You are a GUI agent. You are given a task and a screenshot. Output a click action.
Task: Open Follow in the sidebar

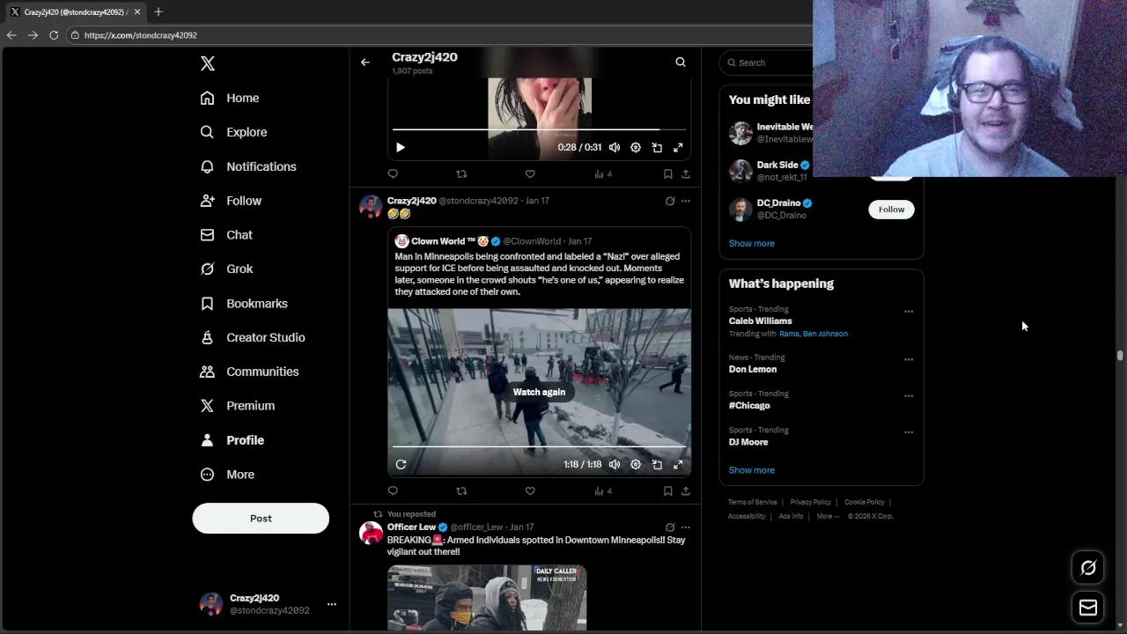(x=231, y=201)
